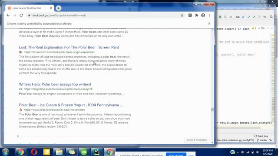Click the Yelp favicon next to its URL
Viewport: 278px width, 156px height.
click(20, 110)
